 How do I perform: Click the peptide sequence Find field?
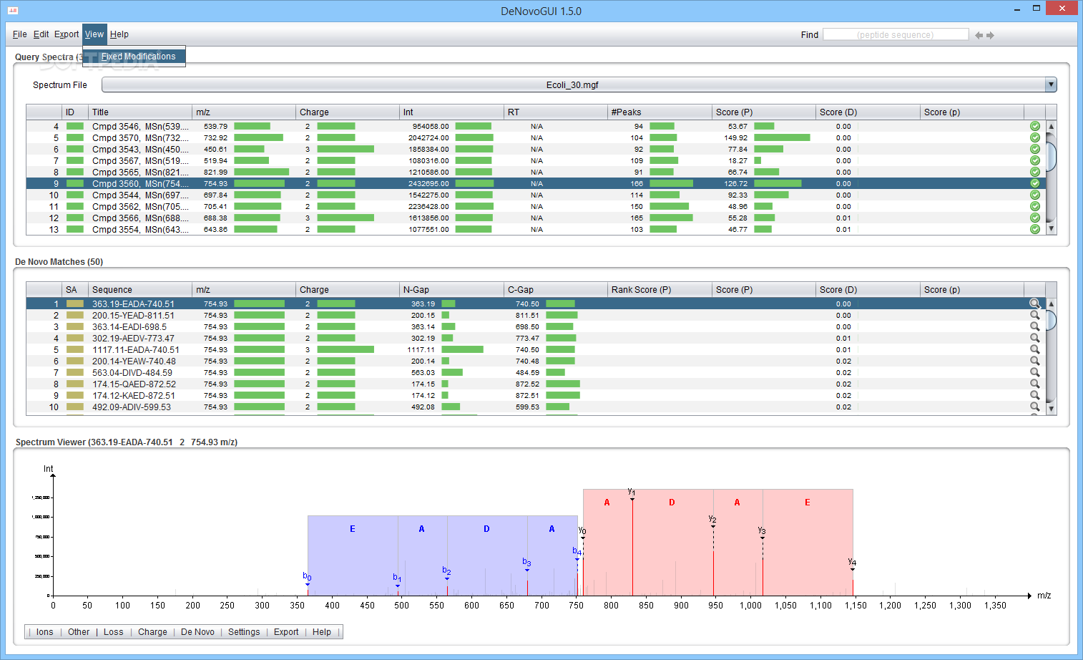[x=896, y=34]
